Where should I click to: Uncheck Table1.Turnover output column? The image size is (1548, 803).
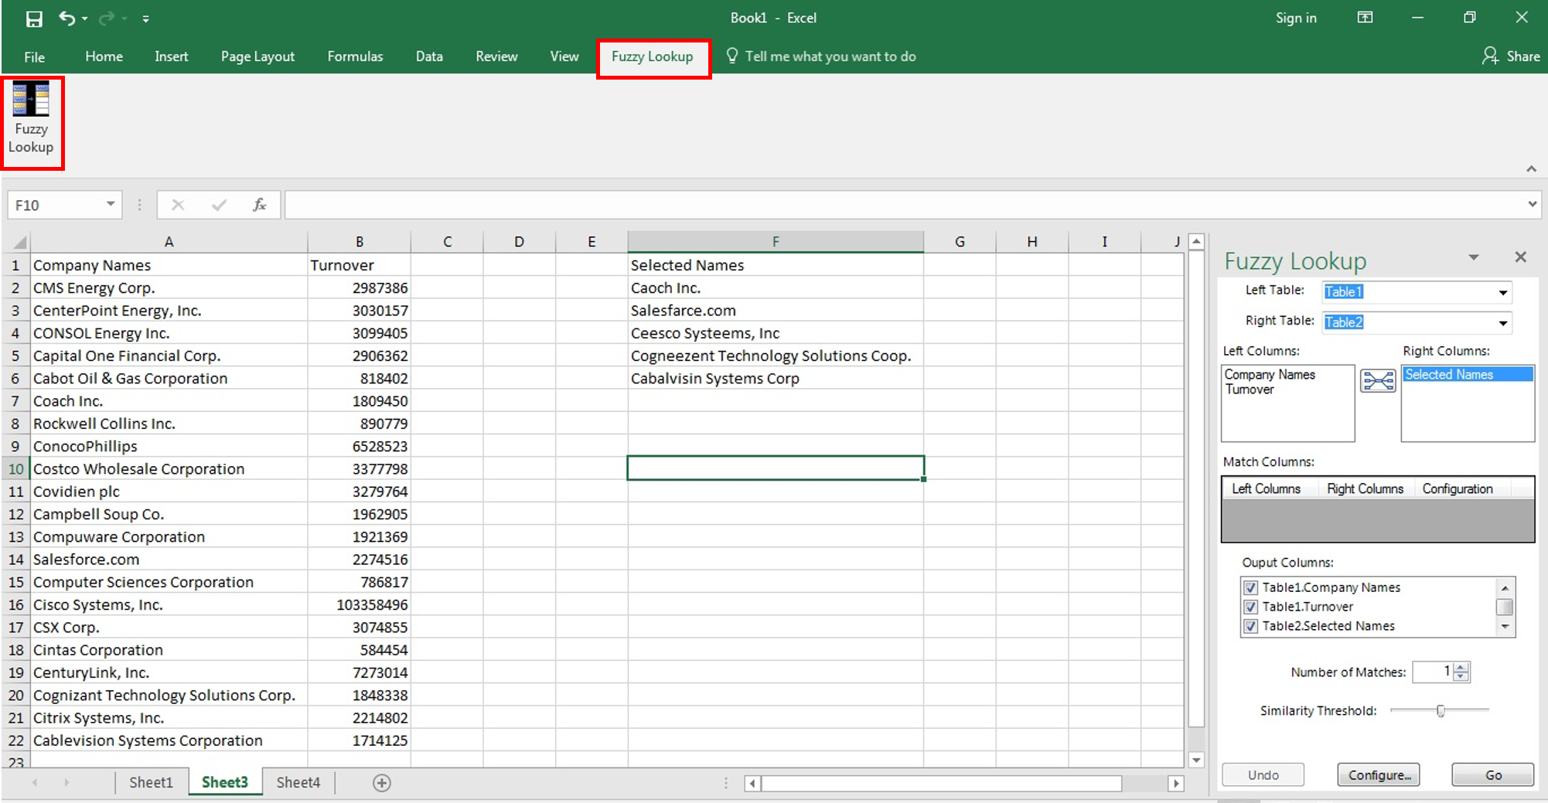pos(1251,607)
